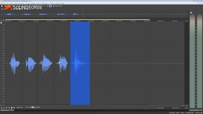Click the selection end time field
This screenshot has height=114, width=203.
[176, 108]
